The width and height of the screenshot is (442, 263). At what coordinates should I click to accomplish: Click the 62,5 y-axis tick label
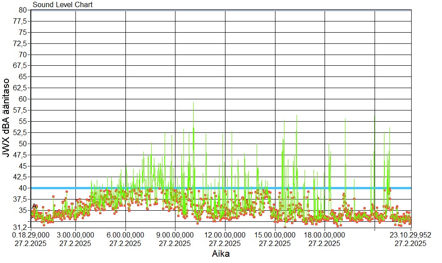pos(20,88)
